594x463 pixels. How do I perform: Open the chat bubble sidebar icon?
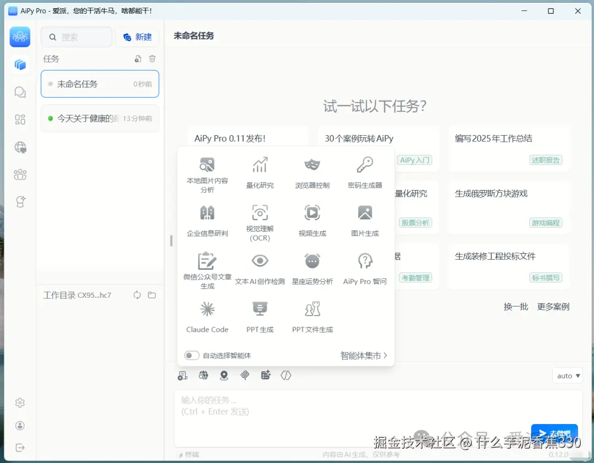click(20, 92)
